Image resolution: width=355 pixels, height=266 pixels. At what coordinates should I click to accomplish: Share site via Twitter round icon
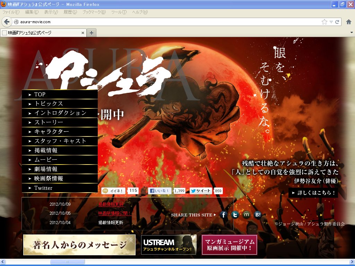pyautogui.click(x=235, y=215)
